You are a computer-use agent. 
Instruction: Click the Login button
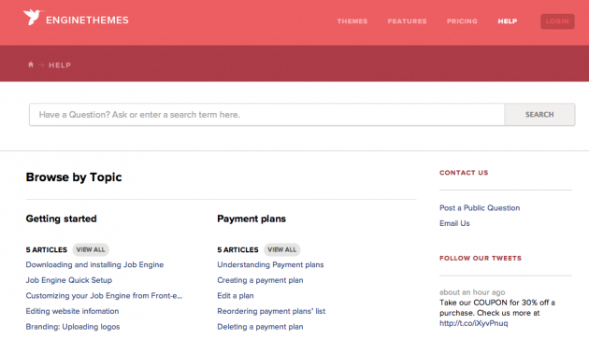[x=557, y=21]
